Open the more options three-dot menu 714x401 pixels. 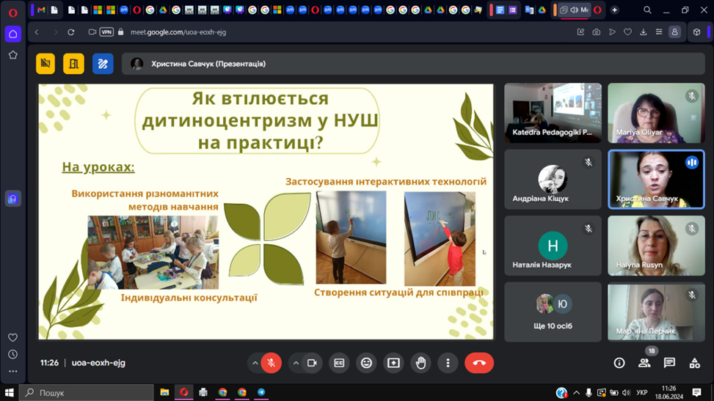(x=448, y=363)
